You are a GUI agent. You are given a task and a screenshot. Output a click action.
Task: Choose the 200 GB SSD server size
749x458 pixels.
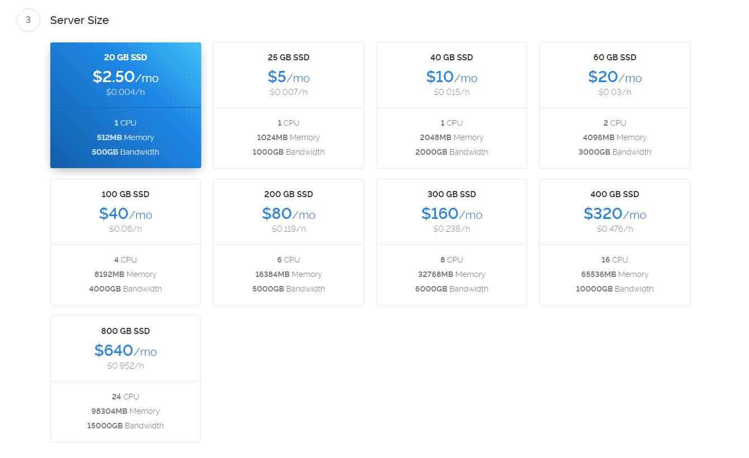point(288,242)
